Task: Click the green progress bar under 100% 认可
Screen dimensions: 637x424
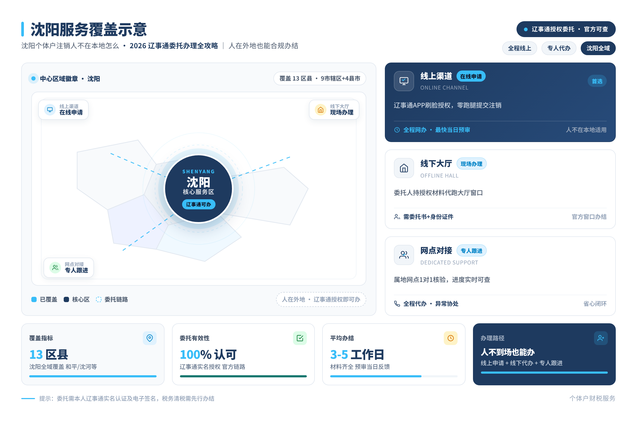Action: pyautogui.click(x=243, y=376)
